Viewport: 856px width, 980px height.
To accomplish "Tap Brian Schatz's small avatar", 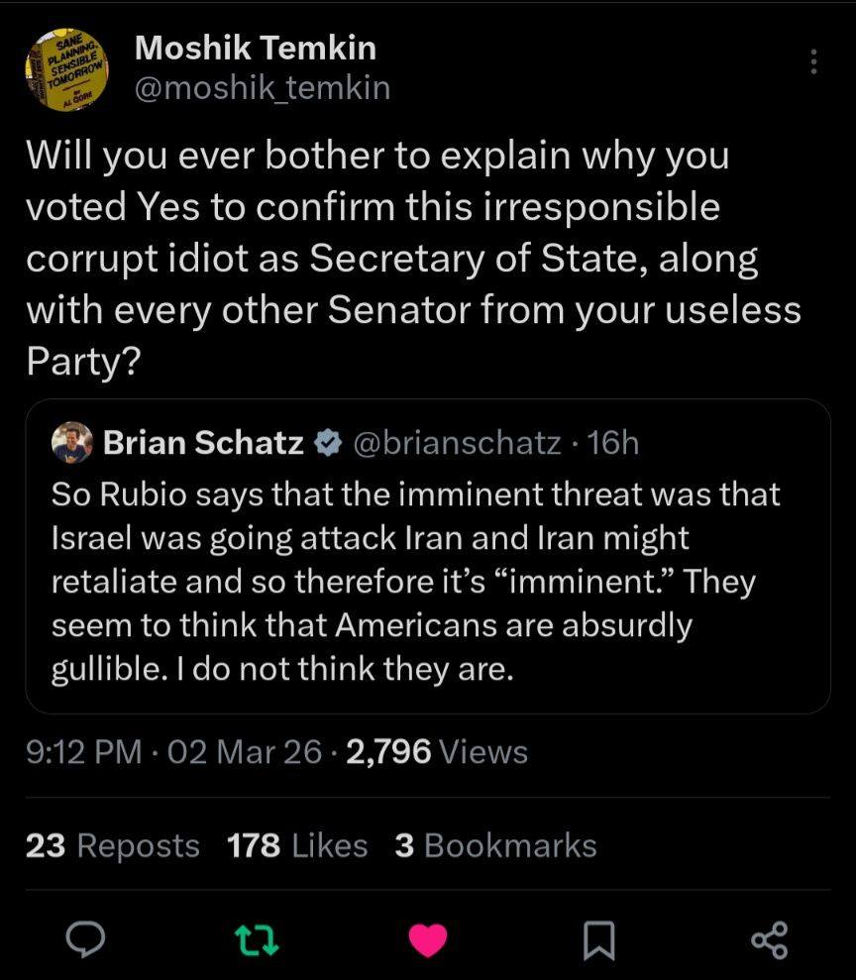I will (72, 442).
